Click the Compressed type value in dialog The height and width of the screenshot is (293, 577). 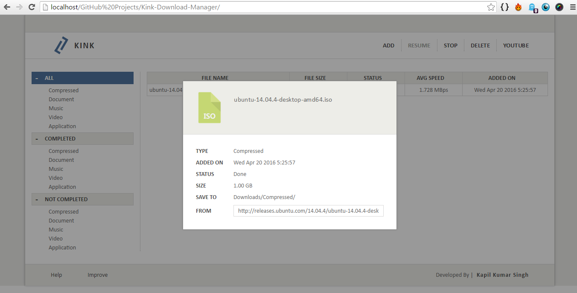click(x=248, y=151)
